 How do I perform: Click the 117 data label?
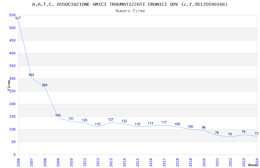(x=164, y=122)
